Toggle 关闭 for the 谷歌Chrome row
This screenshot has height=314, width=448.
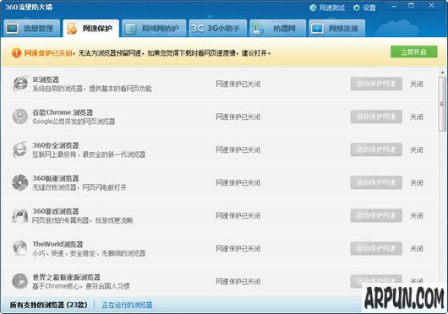pos(417,116)
